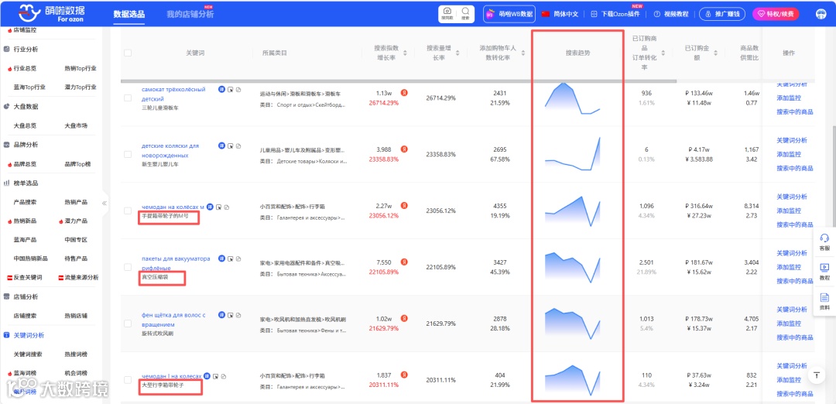Click search trend sparkline for детские коляски row

point(573,154)
